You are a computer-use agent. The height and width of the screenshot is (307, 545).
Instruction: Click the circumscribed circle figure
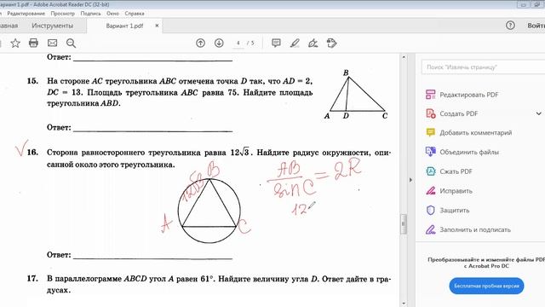tap(209, 211)
